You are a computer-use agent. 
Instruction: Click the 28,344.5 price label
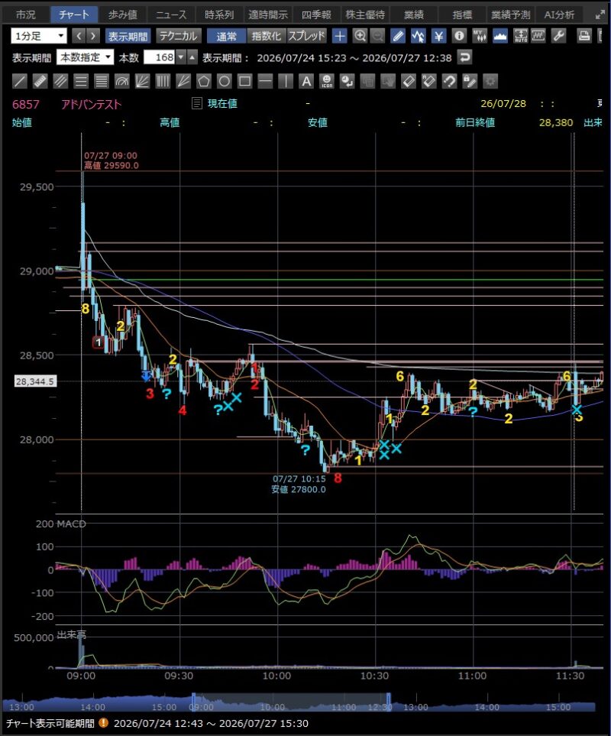coord(34,381)
